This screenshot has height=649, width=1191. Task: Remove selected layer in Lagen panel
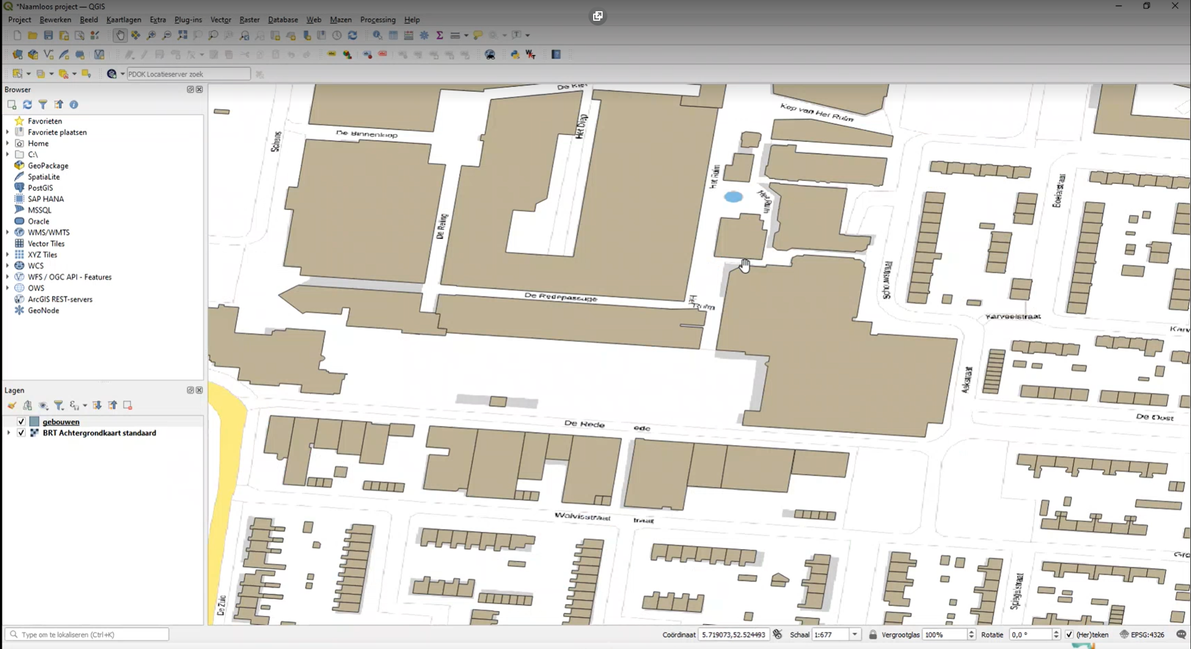coord(128,405)
